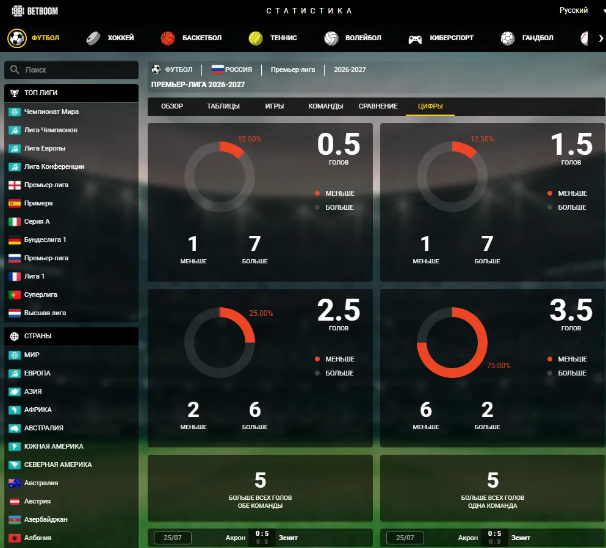Switch to the ТАБЛИЦЫ tab

click(x=223, y=106)
